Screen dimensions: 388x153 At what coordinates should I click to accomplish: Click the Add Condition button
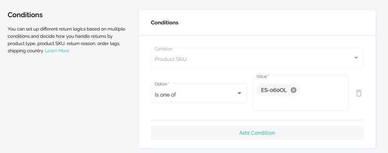click(257, 133)
